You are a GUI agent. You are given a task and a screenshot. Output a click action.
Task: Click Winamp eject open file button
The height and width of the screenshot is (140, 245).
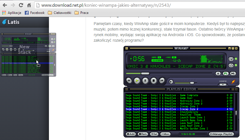218,74
